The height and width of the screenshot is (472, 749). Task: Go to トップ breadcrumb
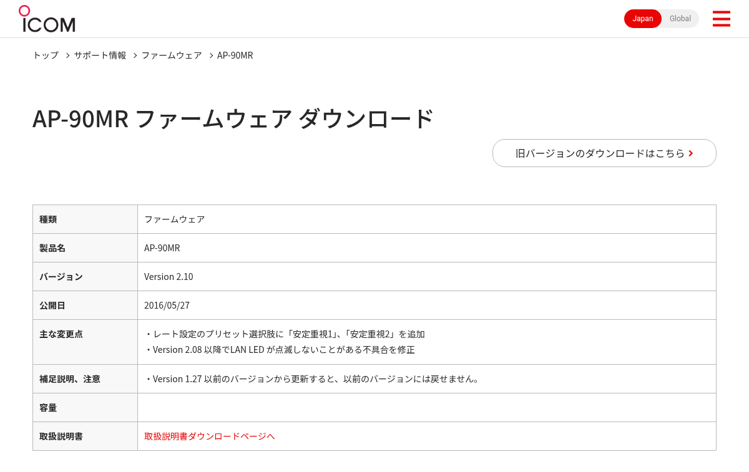tap(46, 55)
